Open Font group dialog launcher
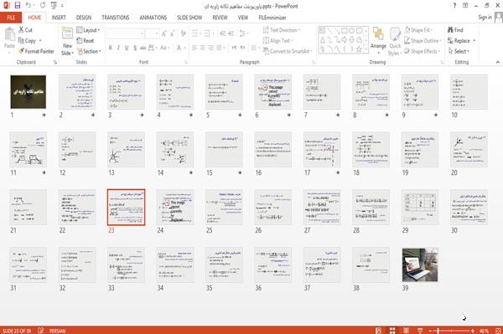 pyautogui.click(x=185, y=62)
